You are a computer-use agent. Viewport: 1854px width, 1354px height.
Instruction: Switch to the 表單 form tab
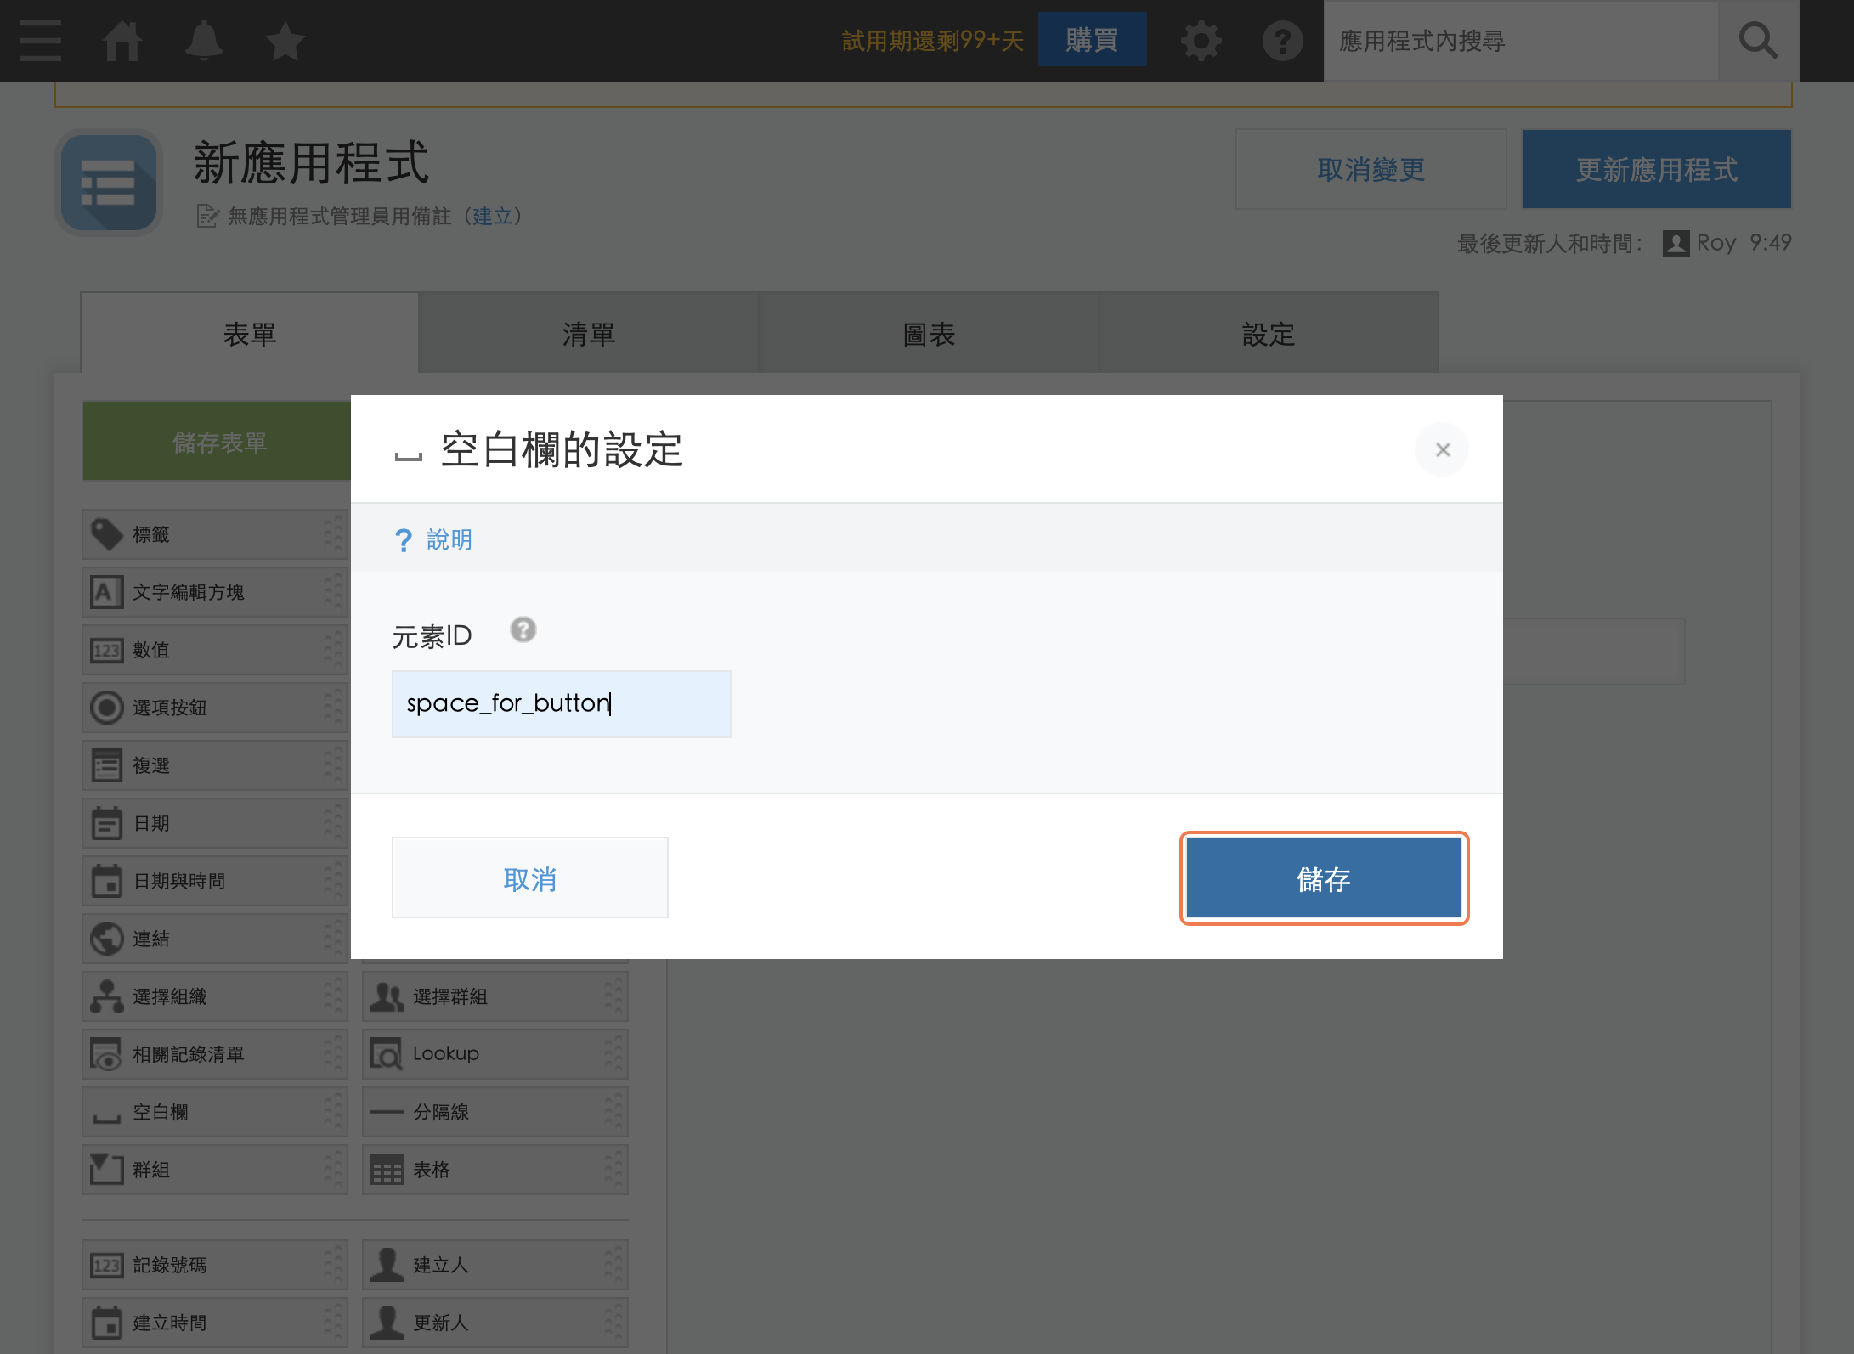[250, 334]
